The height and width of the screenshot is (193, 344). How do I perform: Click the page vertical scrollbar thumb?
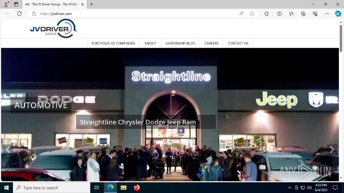(341, 38)
